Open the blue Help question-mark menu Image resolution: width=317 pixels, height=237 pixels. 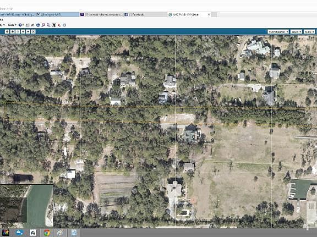tap(21, 25)
